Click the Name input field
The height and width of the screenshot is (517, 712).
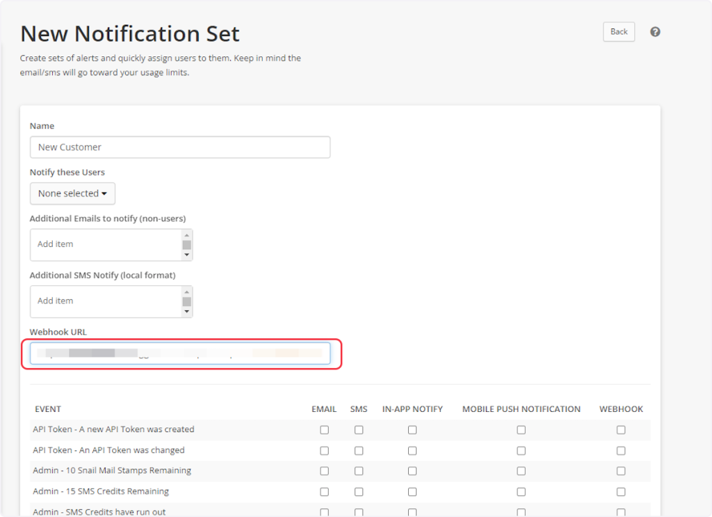179,148
